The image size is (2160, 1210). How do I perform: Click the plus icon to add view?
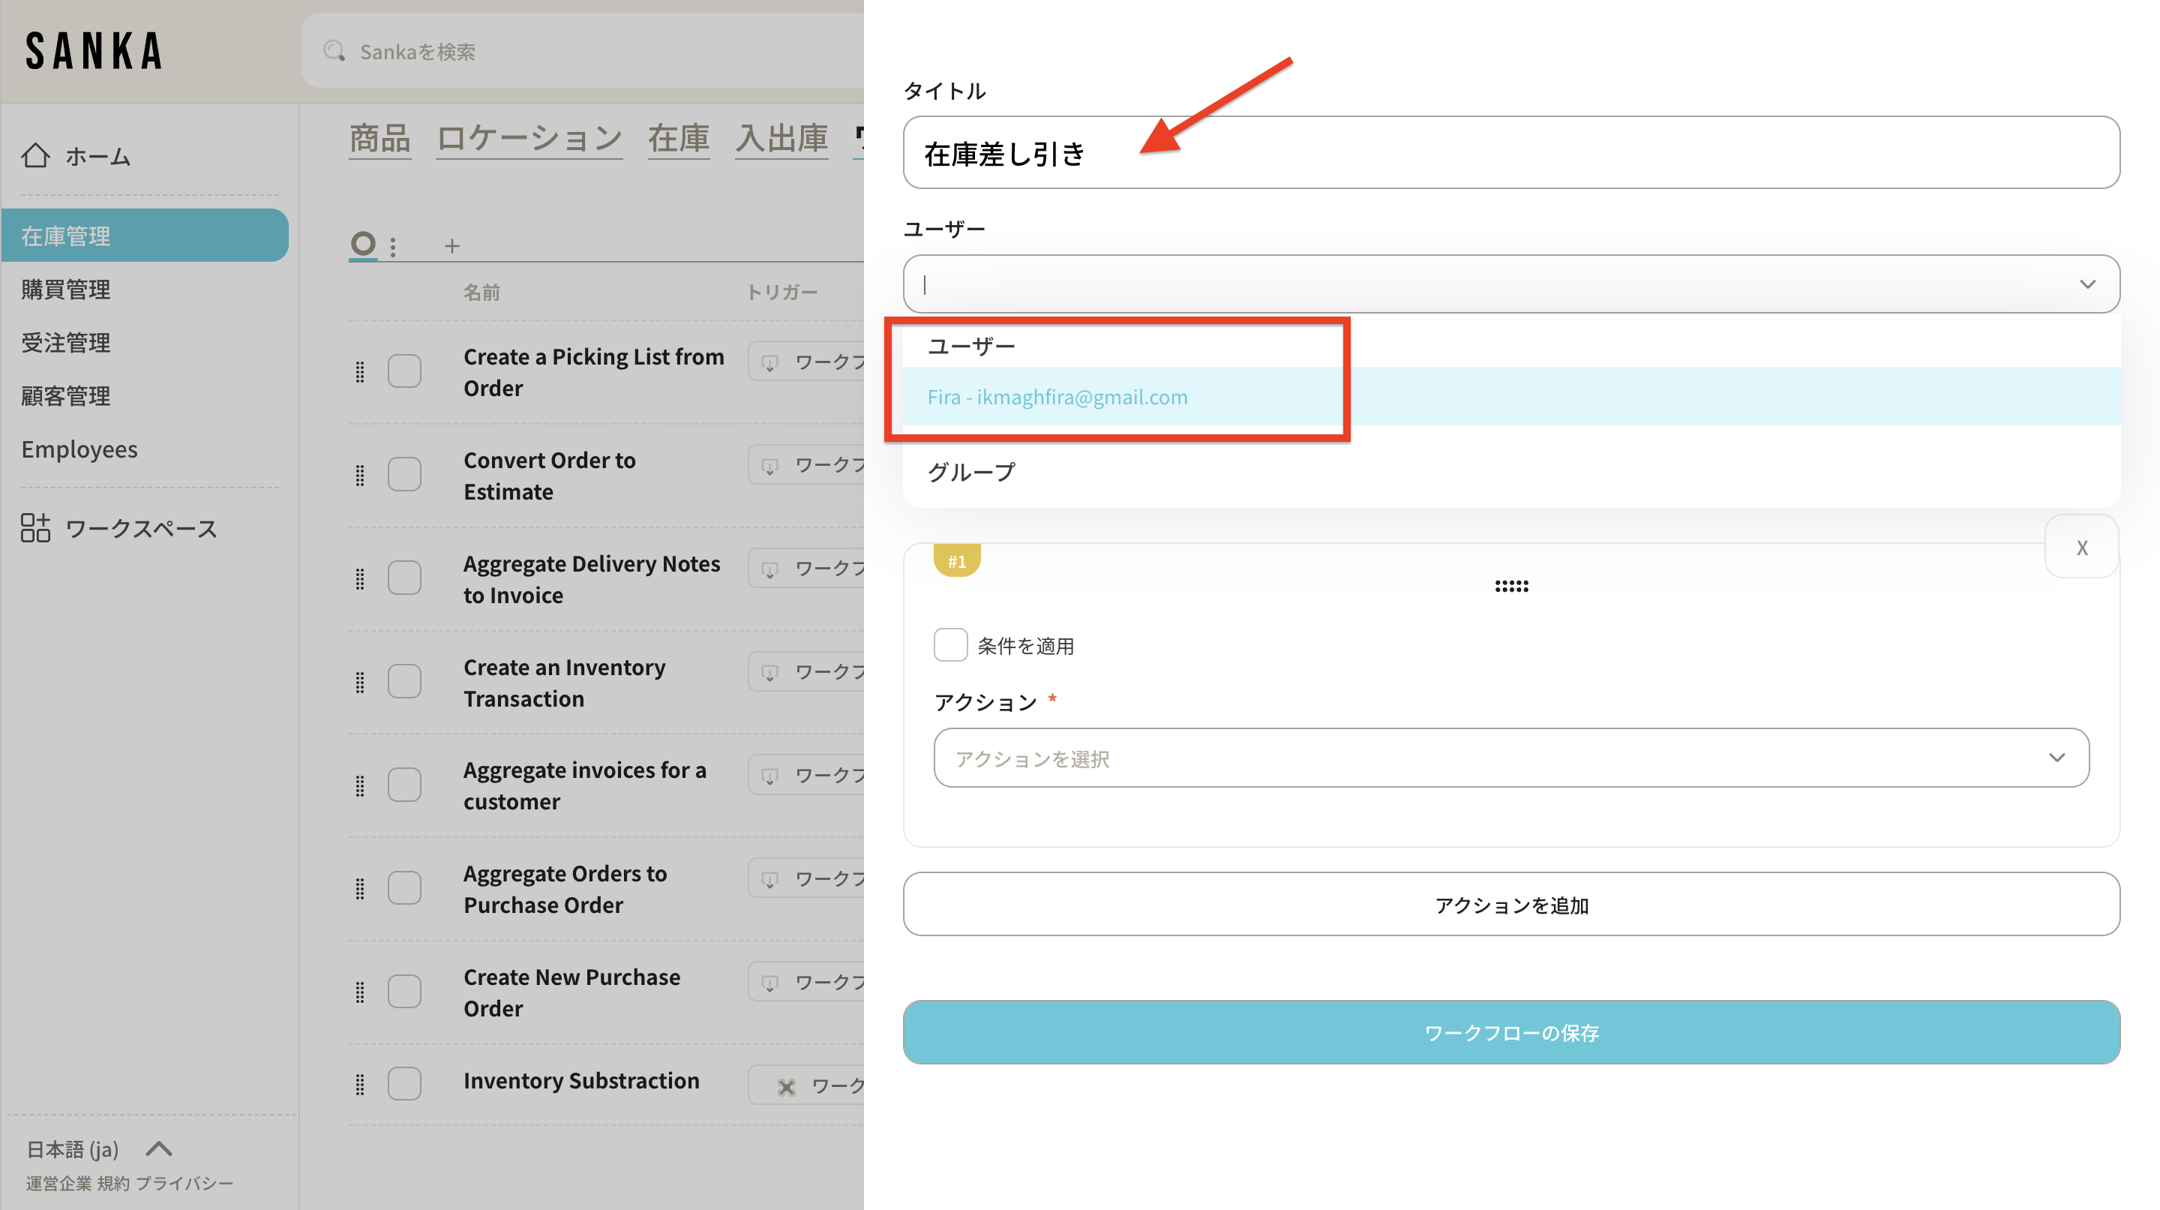click(x=452, y=246)
